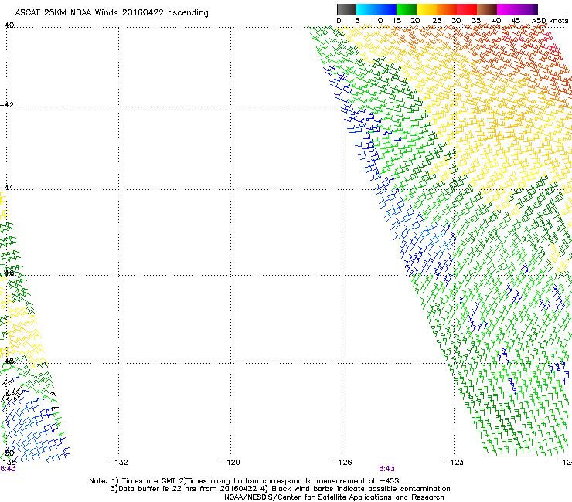Click the latitude label '-42'
The width and height of the screenshot is (572, 502).
(x=7, y=104)
